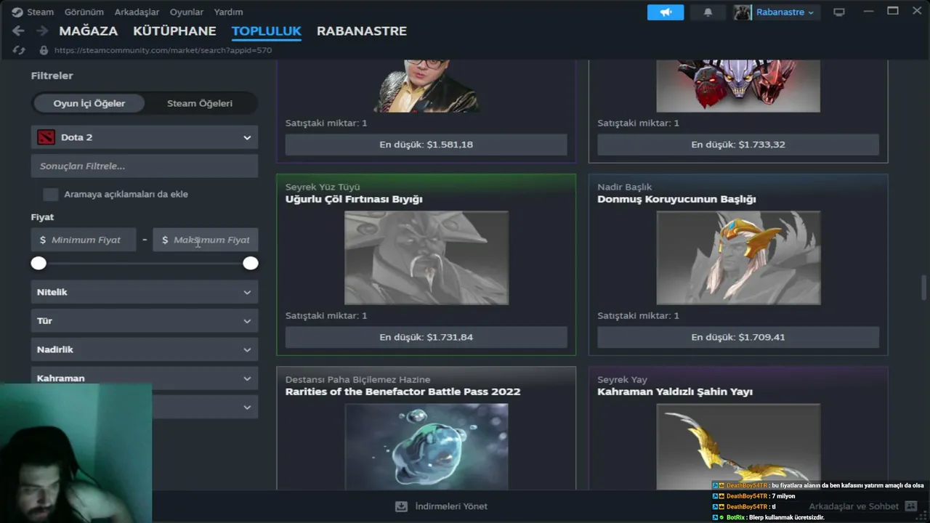The width and height of the screenshot is (930, 523).
Task: Open Arkadaşlar ve Sohbet panel
Action: (854, 506)
